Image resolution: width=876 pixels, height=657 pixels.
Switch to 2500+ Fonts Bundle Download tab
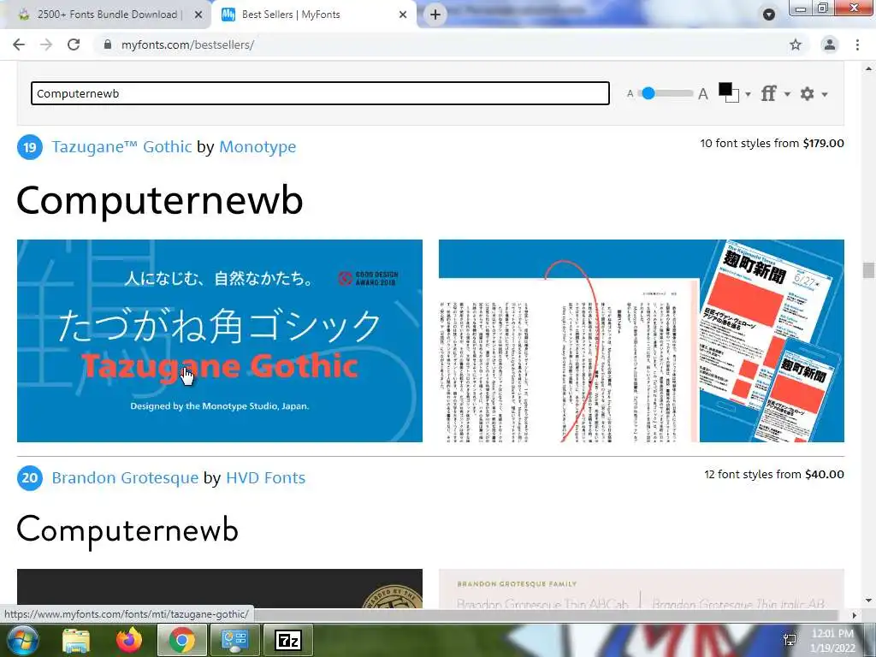click(106, 15)
